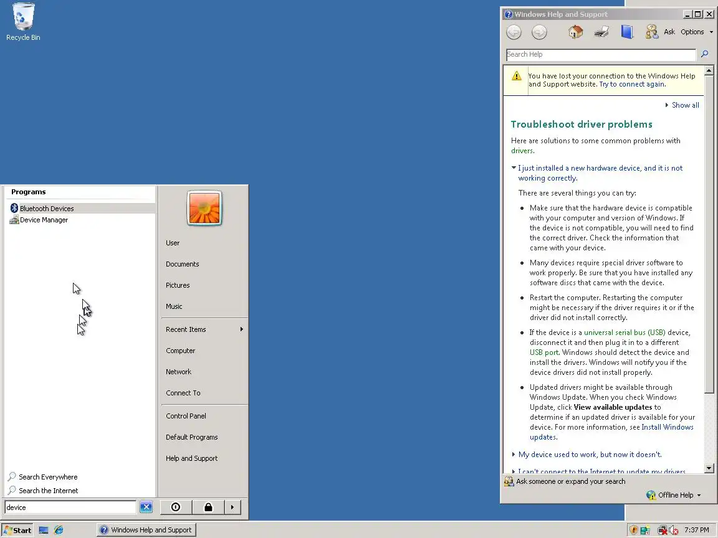Open the Offline Help dropdown
This screenshot has height=538, width=718.
click(x=674, y=495)
